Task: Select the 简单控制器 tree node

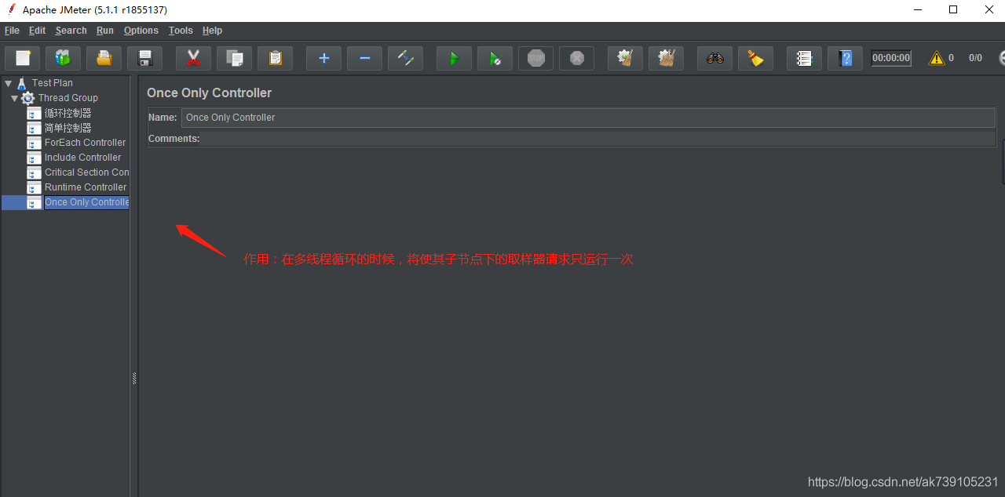Action: point(68,128)
